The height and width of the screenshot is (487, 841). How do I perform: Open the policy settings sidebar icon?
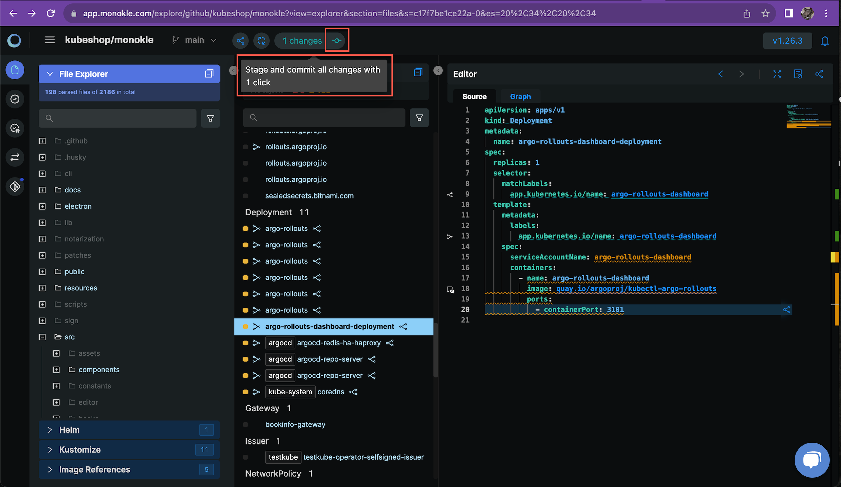tap(15, 128)
